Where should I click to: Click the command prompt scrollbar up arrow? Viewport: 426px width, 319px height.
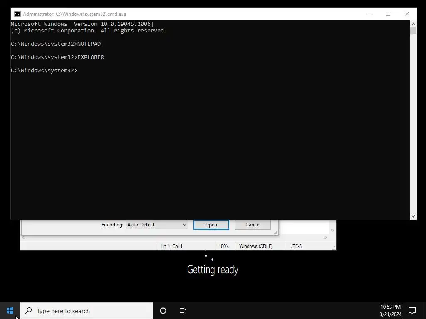click(413, 24)
